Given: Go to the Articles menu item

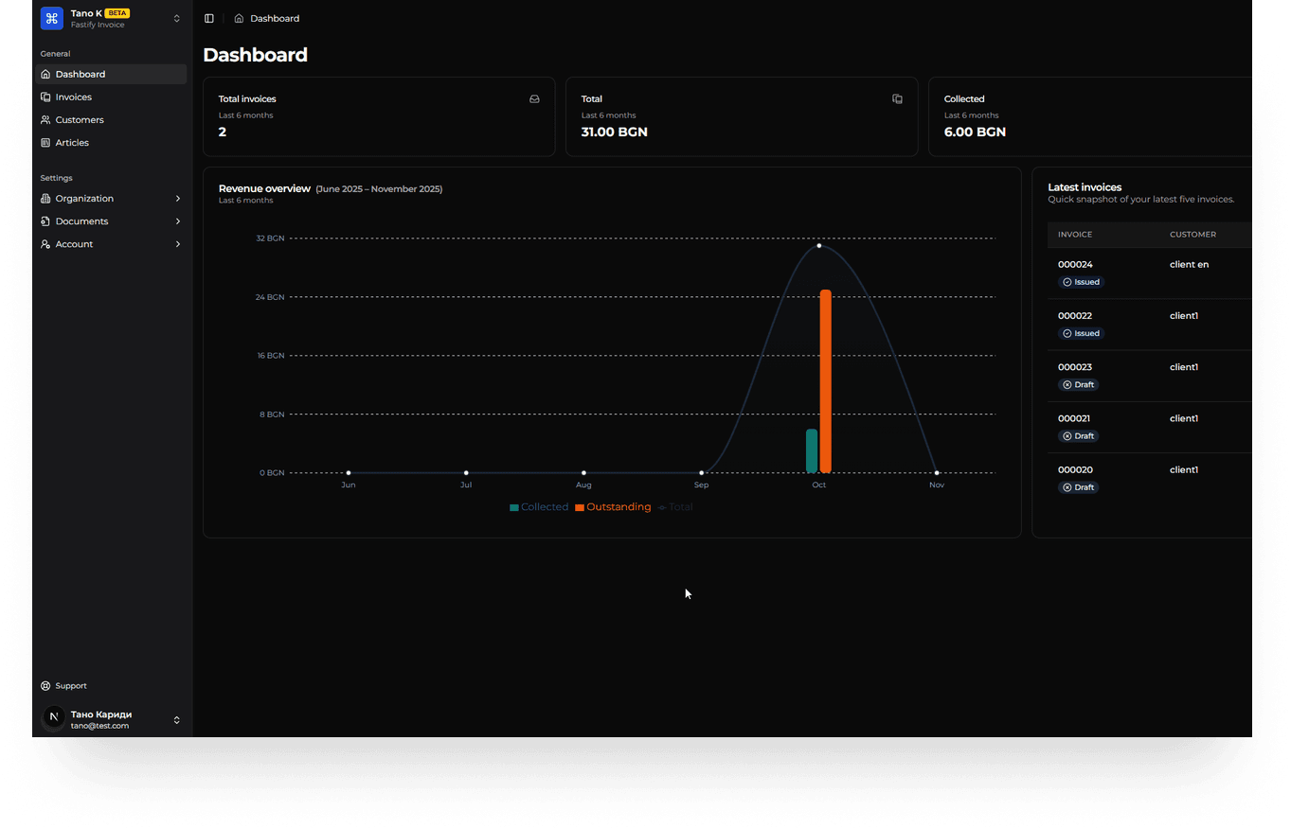Looking at the screenshot, I should [111, 143].
